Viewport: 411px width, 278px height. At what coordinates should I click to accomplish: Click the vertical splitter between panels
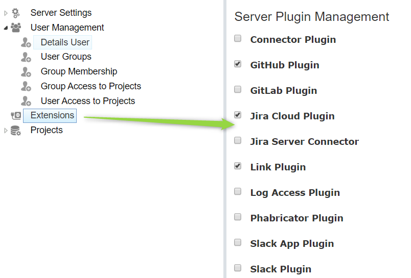[x=225, y=139]
